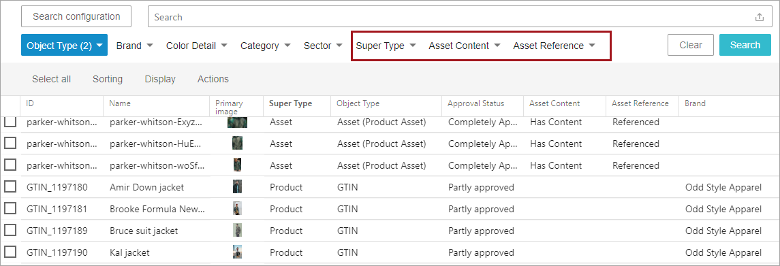Click the Display menu item
The width and height of the screenshot is (780, 266).
point(160,79)
